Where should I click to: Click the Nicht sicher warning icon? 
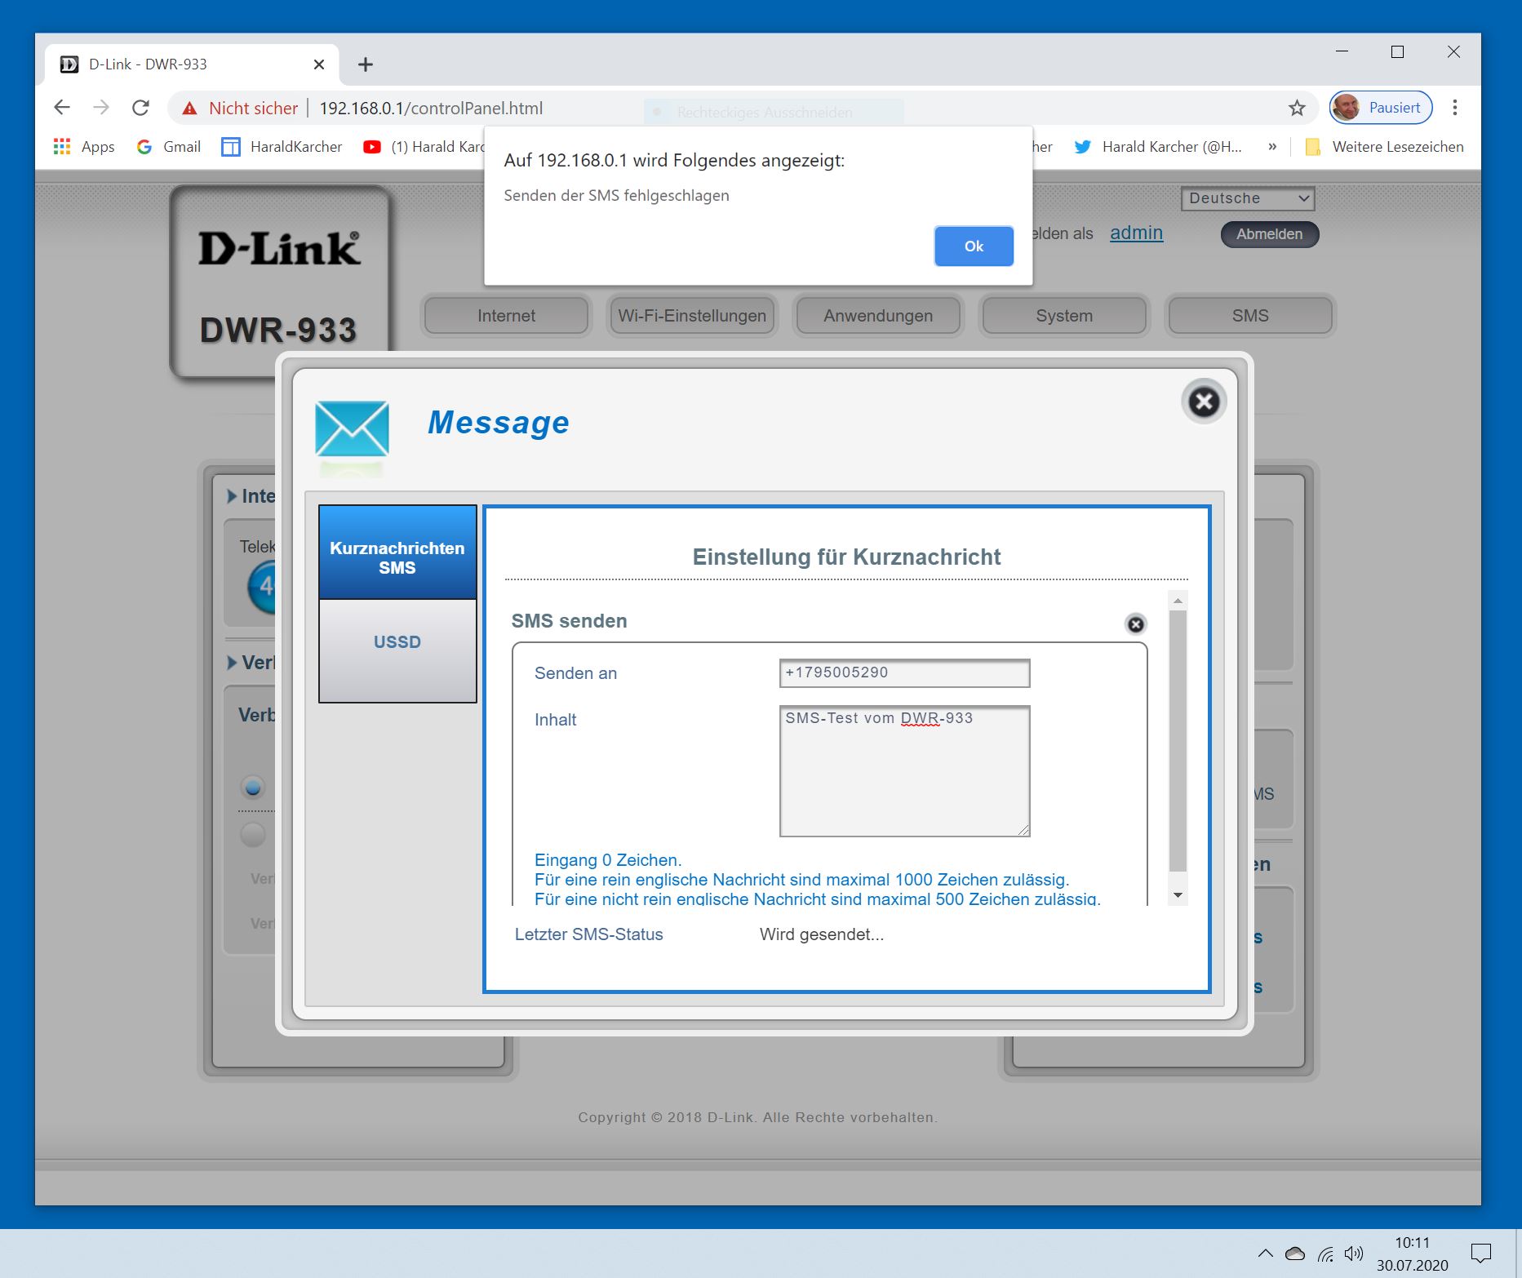click(x=189, y=109)
